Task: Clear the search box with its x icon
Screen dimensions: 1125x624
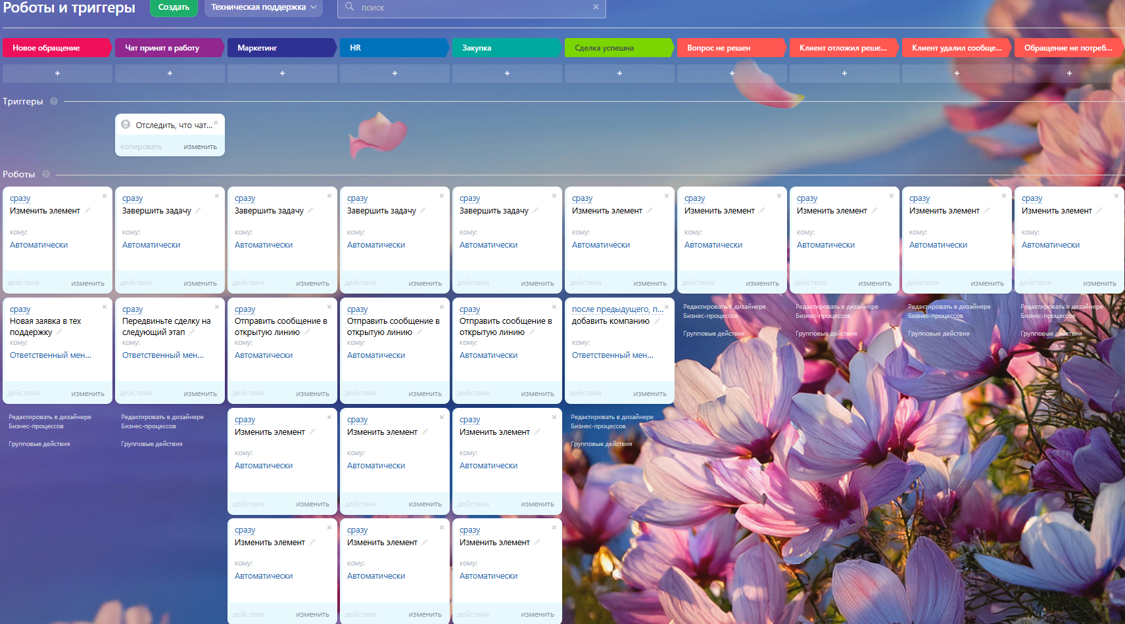Action: pyautogui.click(x=596, y=7)
